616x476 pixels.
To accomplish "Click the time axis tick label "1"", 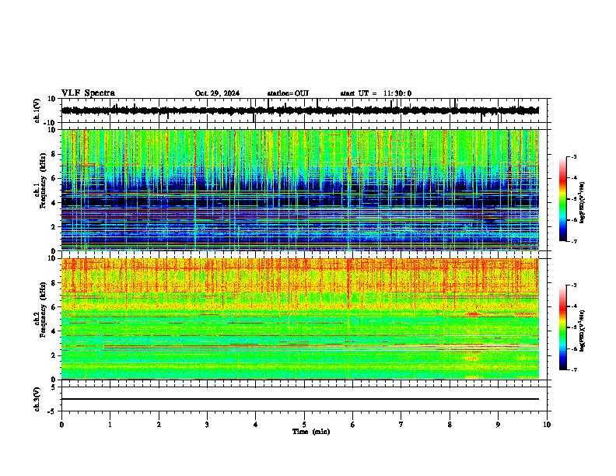I will point(110,425).
